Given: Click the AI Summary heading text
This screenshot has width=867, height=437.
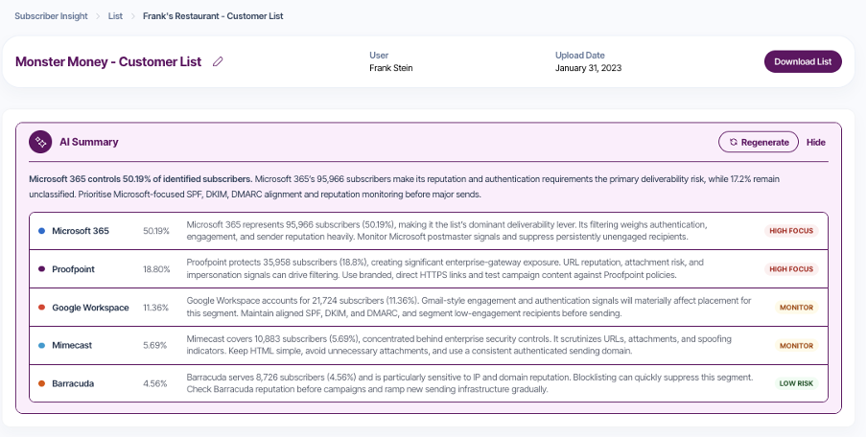Looking at the screenshot, I should pos(89,142).
